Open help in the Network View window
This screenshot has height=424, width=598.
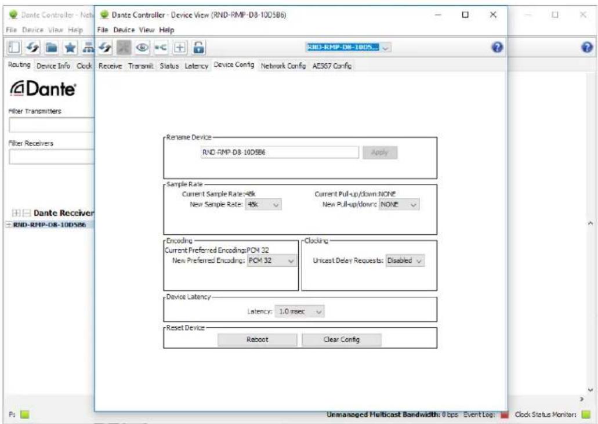coord(587,48)
